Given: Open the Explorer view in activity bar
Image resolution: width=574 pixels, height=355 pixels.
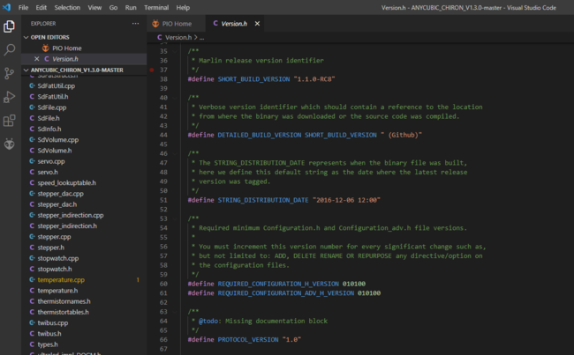Looking at the screenshot, I should [10, 26].
